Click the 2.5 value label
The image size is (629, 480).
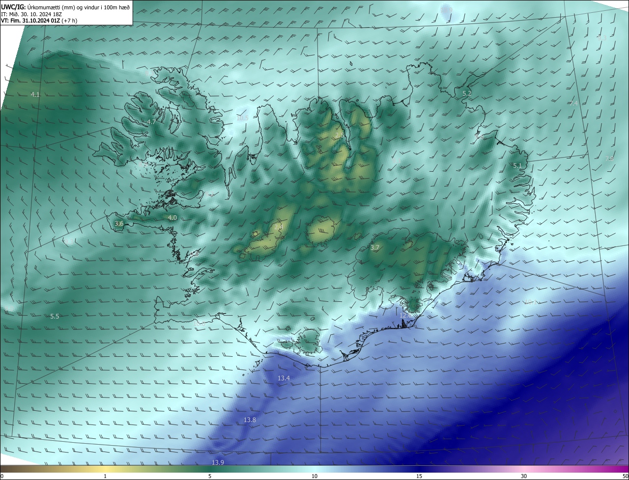point(340,135)
